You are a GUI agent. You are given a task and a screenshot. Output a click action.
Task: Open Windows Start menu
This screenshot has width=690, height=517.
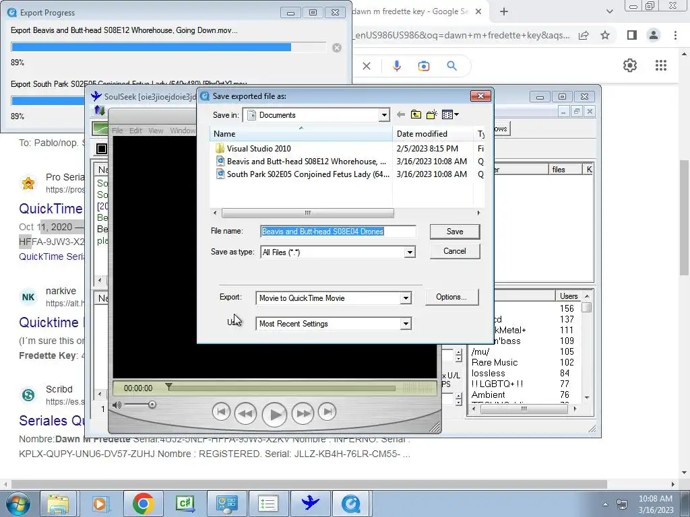pos(17,504)
